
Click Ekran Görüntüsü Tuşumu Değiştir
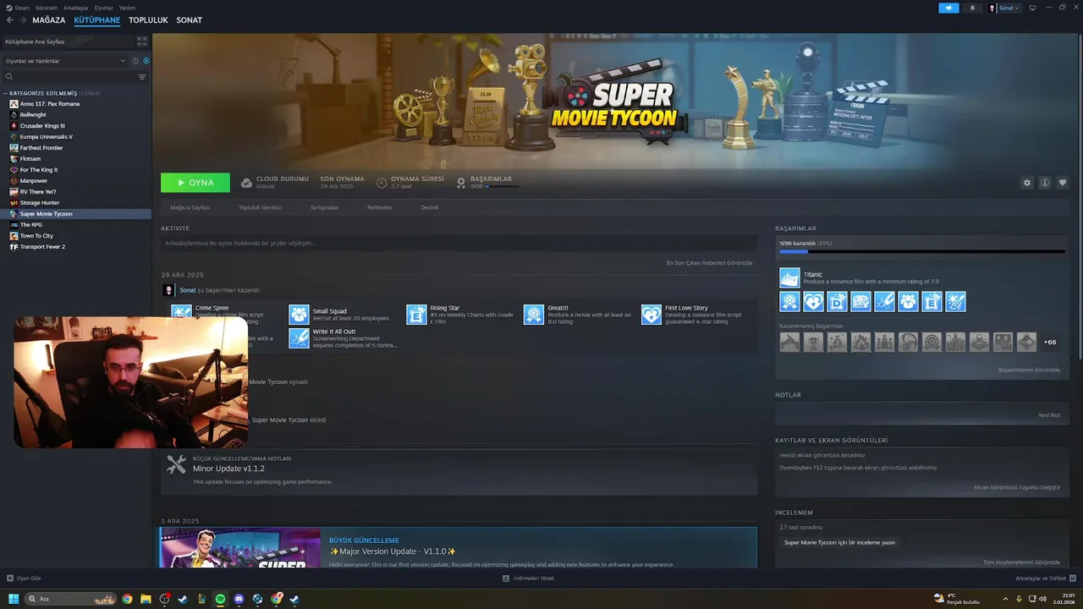click(x=1017, y=487)
